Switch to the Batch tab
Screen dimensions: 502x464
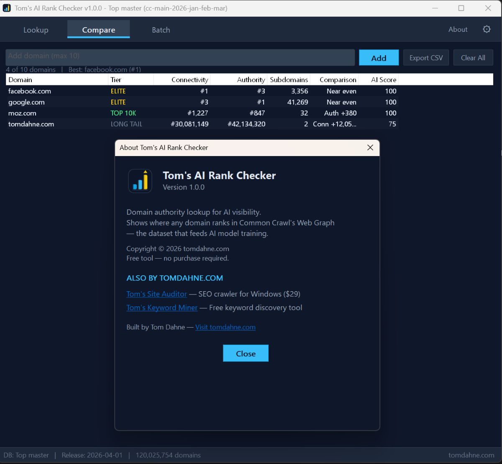pos(161,30)
